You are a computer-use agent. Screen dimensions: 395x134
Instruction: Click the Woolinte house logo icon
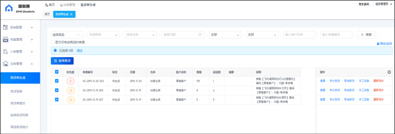[x=9, y=8]
